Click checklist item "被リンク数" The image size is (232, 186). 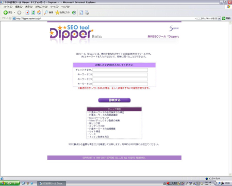pyautogui.click(x=94, y=123)
